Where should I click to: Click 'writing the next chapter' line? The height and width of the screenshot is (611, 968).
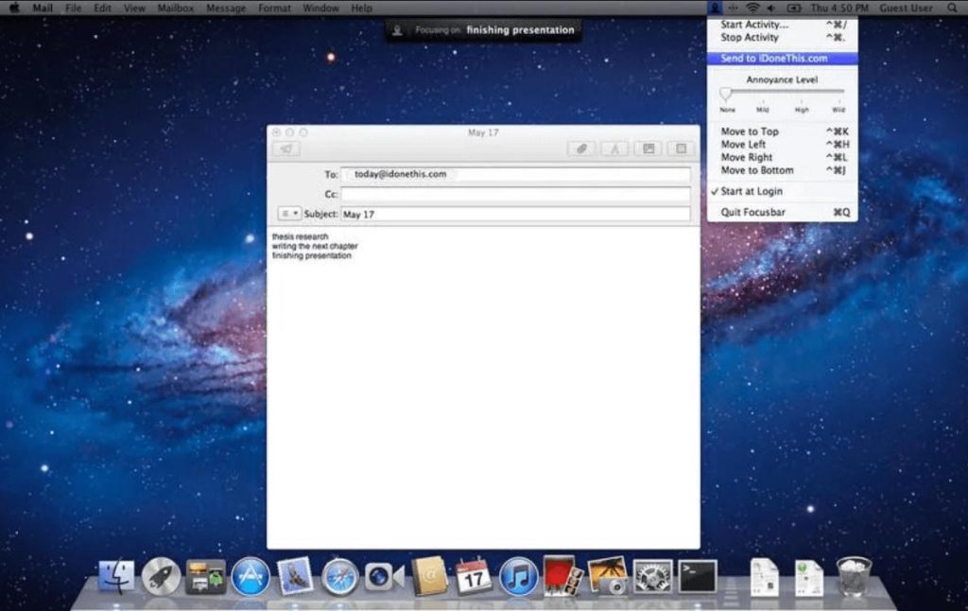pyautogui.click(x=315, y=246)
